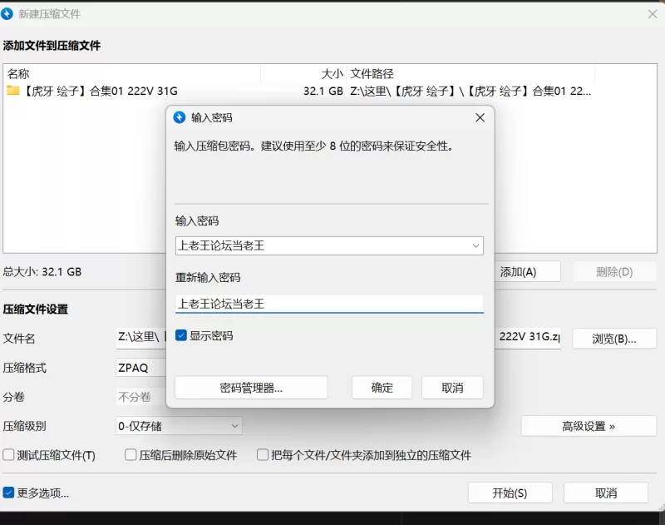Click the 重新输入密码 text field
The height and width of the screenshot is (525, 665).
329,304
